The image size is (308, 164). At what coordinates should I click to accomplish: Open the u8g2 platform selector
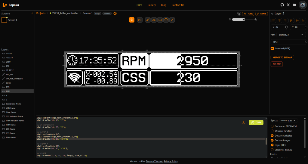point(97,14)
